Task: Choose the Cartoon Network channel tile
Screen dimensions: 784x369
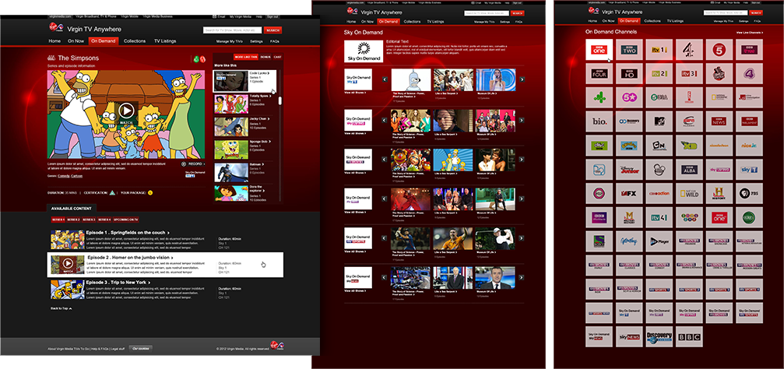Action: click(659, 145)
